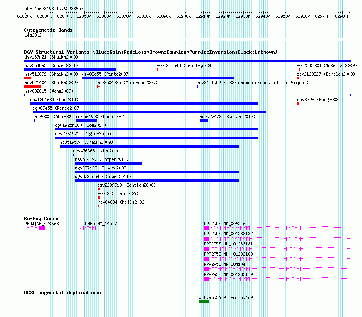The height and width of the screenshot is (317, 362).
Task: Open dgv87e55 (Pinto2007) variant label
Action: pyautogui.click(x=57, y=108)
